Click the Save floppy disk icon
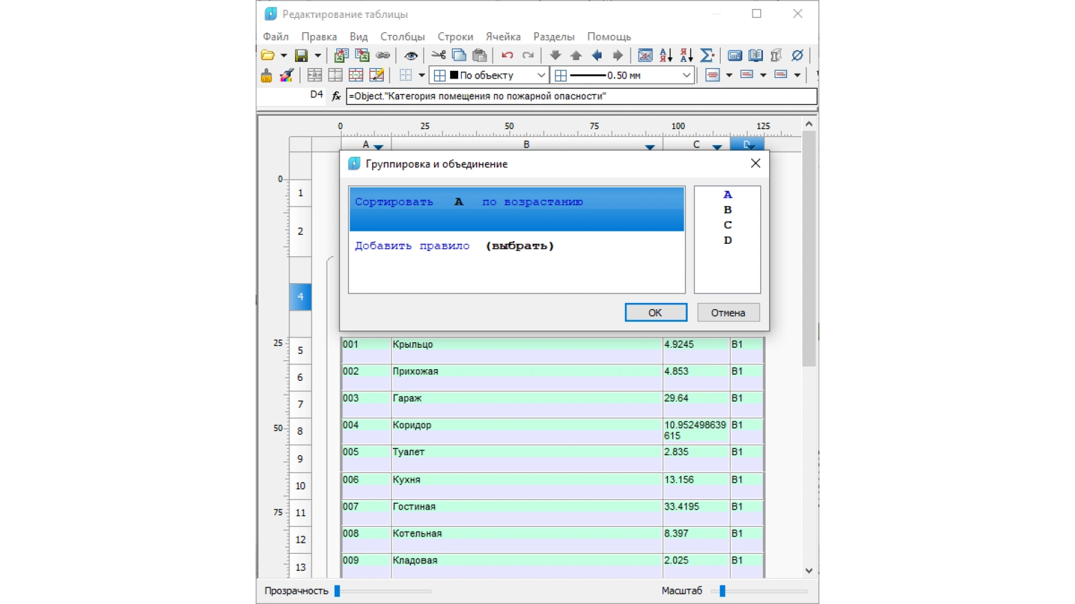The image size is (1075, 604). [x=301, y=56]
